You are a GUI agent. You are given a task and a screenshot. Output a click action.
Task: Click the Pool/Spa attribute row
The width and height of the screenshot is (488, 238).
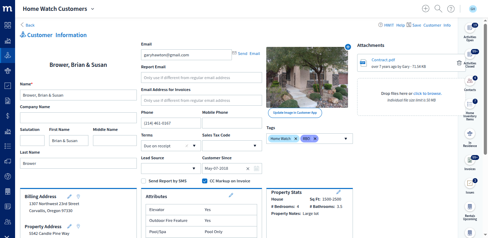click(201, 232)
